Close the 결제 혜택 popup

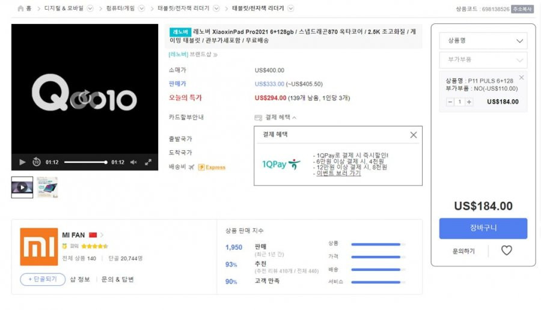[414, 135]
